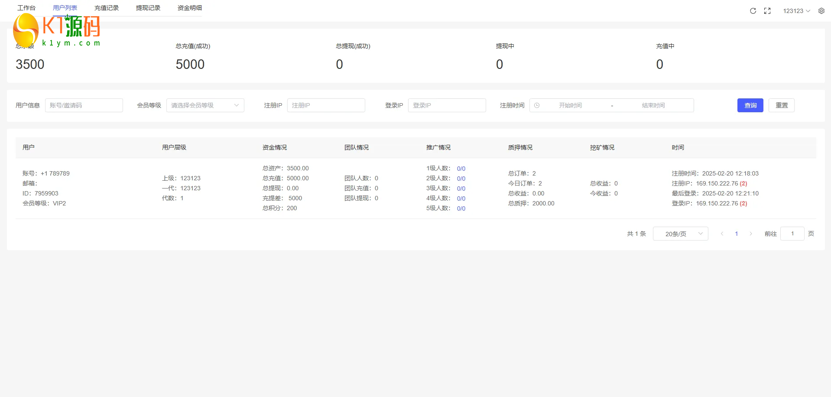Click the refresh icon in top bar
831x397 pixels.
(x=753, y=11)
